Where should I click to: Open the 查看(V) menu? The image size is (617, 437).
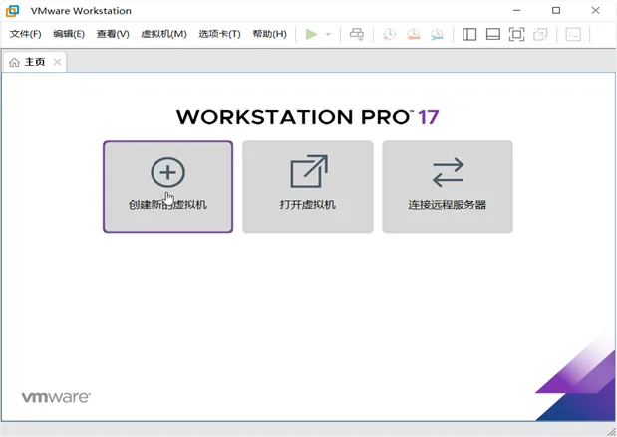(x=113, y=34)
